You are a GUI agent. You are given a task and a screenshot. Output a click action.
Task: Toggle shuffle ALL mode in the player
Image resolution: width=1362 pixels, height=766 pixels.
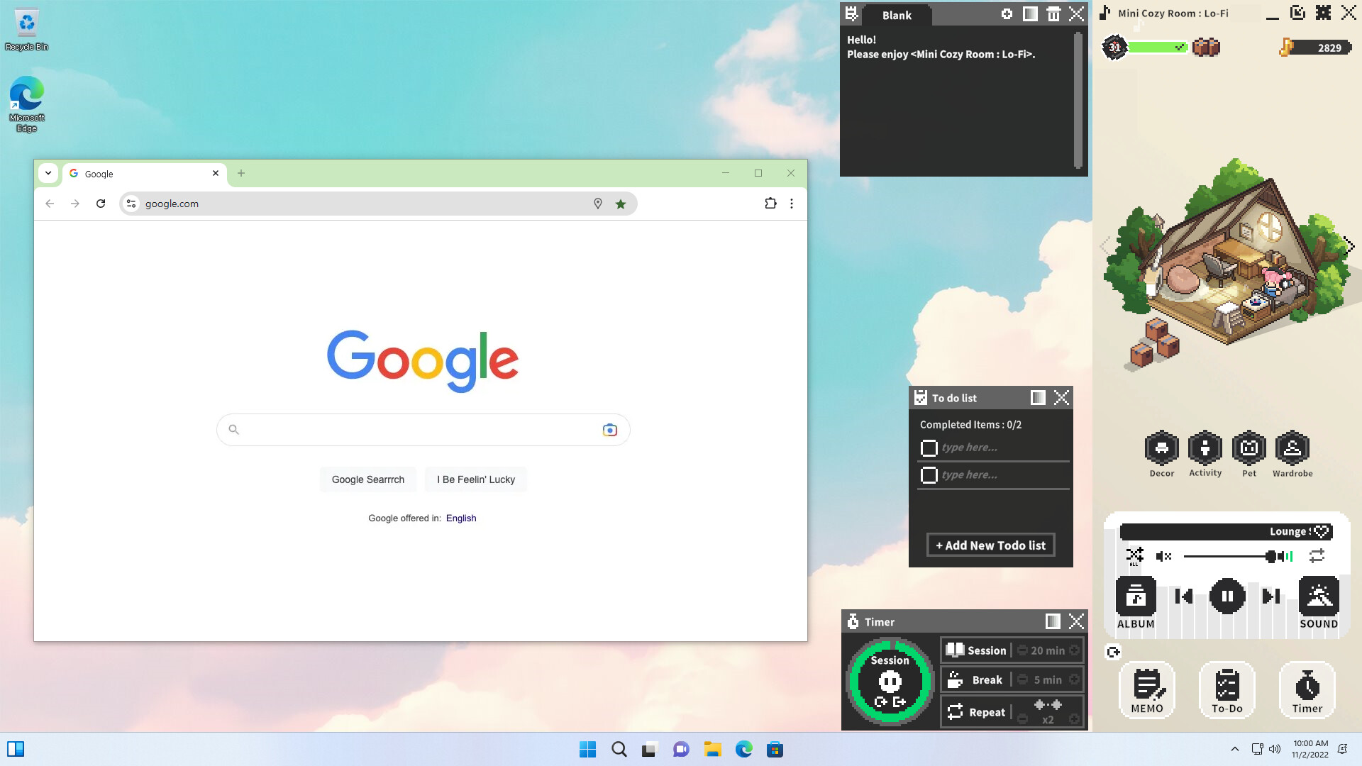tap(1135, 556)
